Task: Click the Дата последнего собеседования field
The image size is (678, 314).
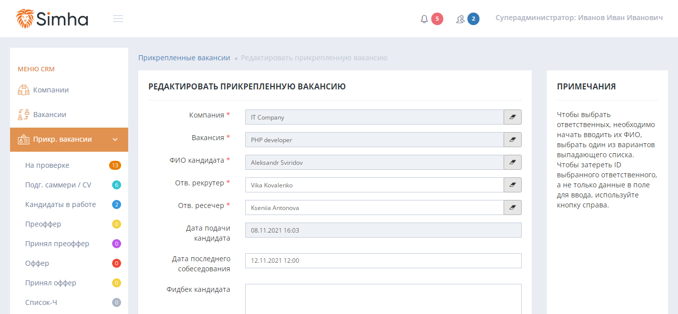Action: click(383, 260)
